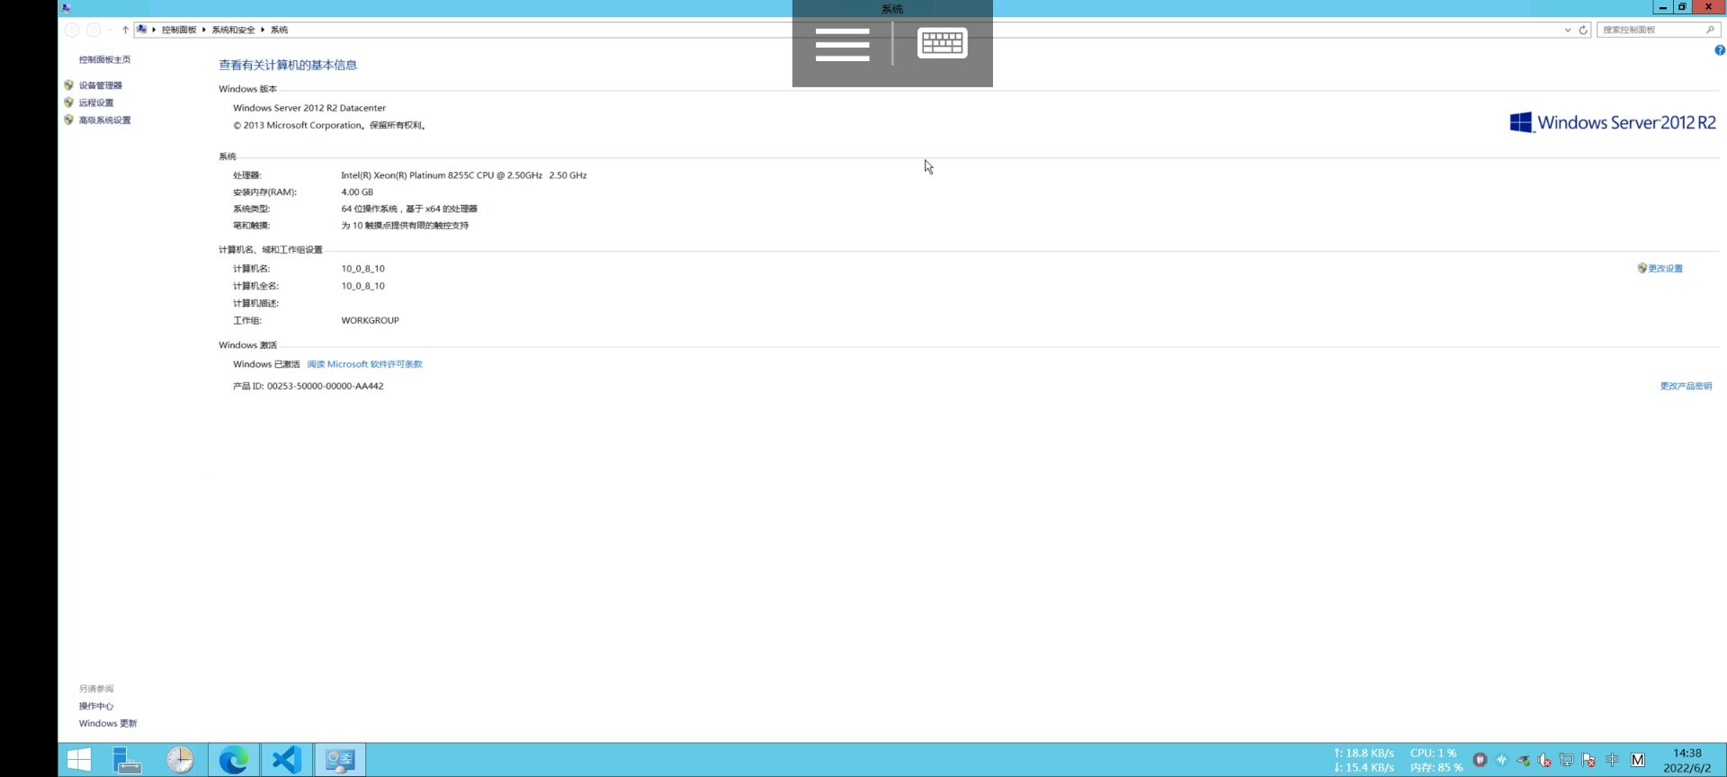This screenshot has height=777, width=1727.
Task: Click the back navigation arrow
Action: pos(72,30)
